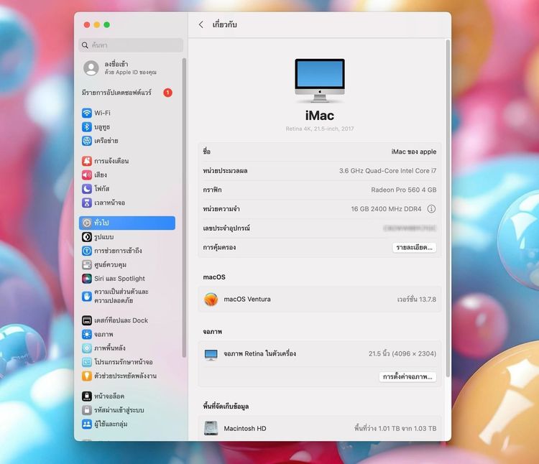Open software update มีรายการอัปเดตซอฟต์แวร์ row

click(x=127, y=93)
